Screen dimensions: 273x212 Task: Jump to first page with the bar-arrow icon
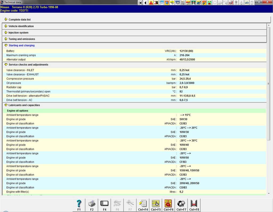(140, 3)
